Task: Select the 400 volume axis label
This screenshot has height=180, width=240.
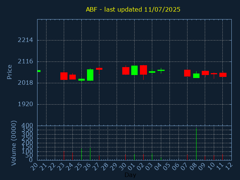Action: tap(27, 126)
